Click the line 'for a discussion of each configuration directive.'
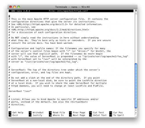The width and height of the screenshot is (145, 128). click(x=43, y=32)
